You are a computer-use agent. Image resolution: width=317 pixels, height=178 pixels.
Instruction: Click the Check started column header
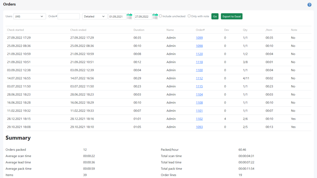[x=15, y=30]
